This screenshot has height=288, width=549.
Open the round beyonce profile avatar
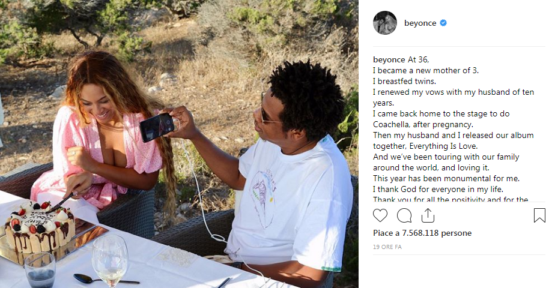[385, 23]
